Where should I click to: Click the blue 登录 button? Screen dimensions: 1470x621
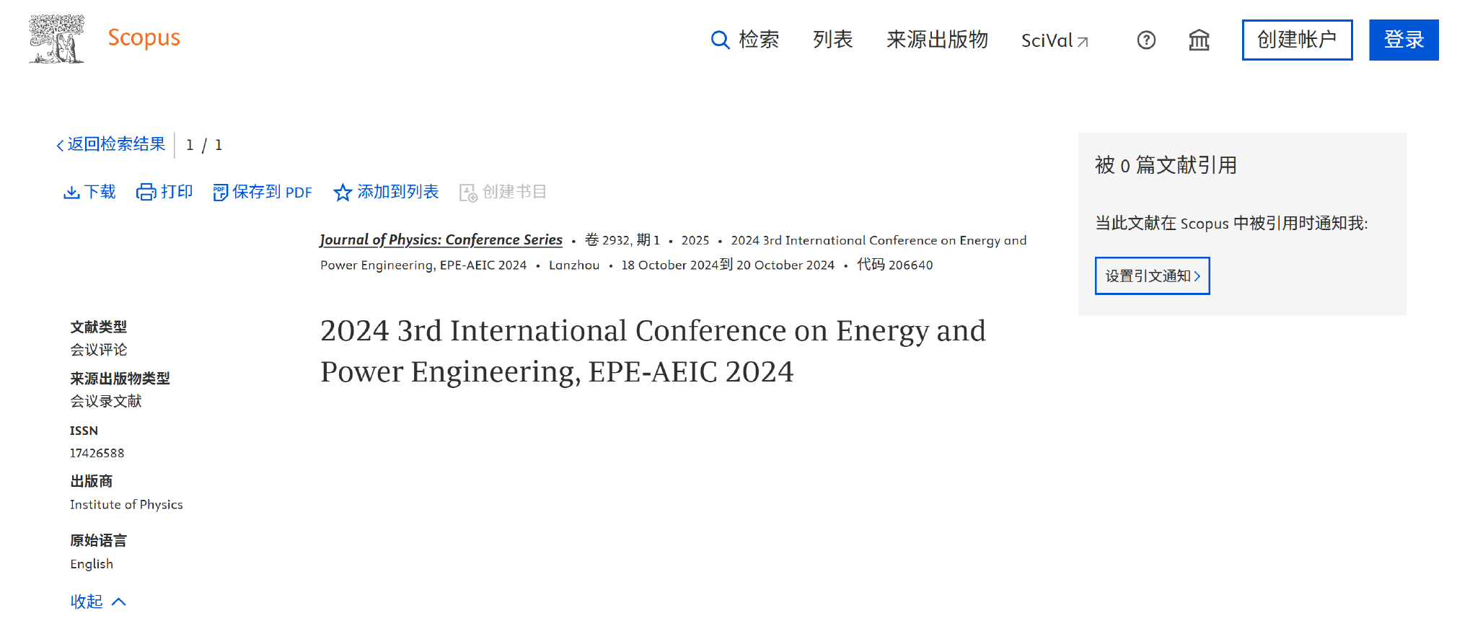coord(1404,40)
